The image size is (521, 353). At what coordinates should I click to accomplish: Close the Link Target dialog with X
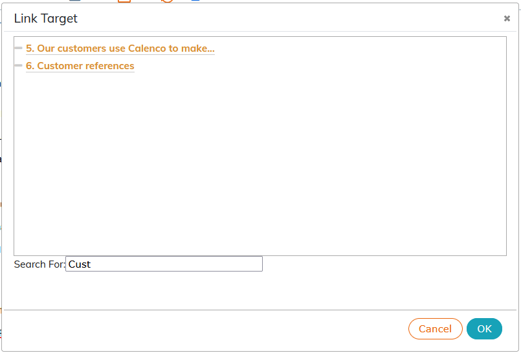tap(507, 18)
